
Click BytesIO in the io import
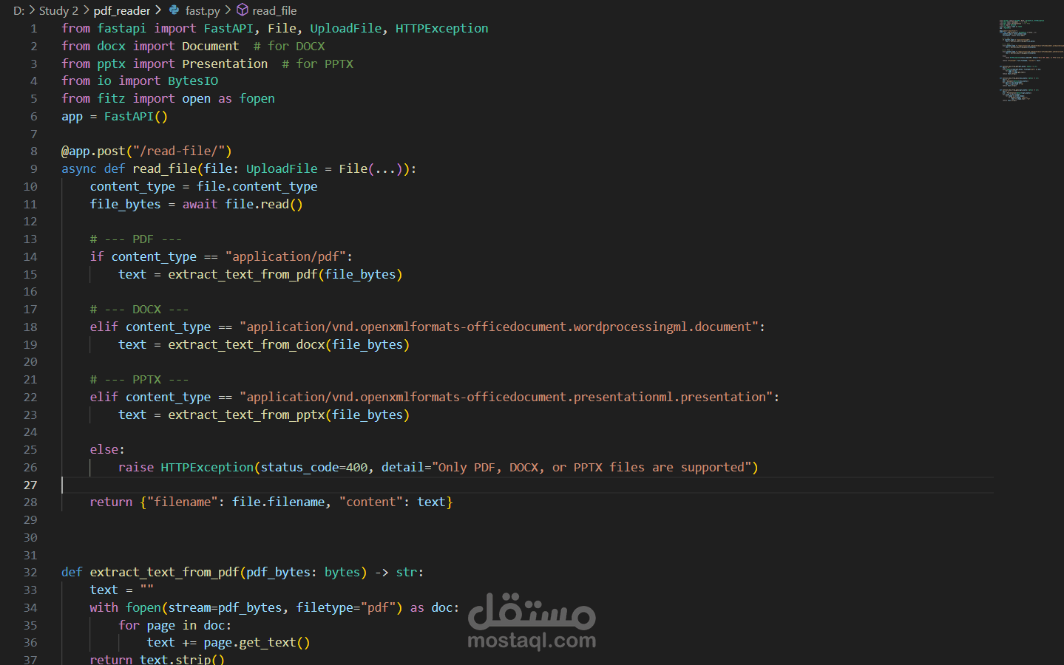click(193, 81)
